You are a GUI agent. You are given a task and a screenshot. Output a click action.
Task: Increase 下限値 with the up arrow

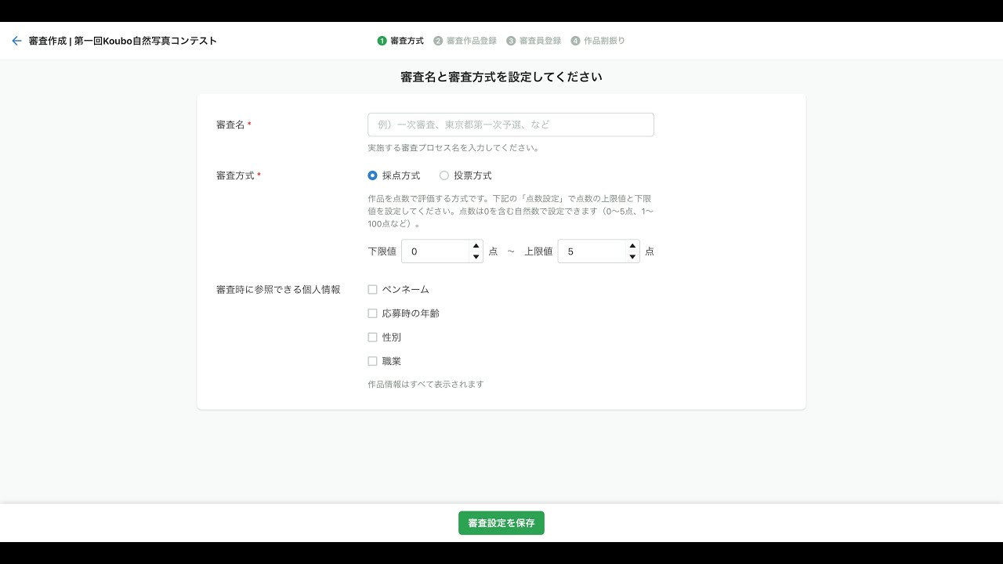pyautogui.click(x=476, y=246)
